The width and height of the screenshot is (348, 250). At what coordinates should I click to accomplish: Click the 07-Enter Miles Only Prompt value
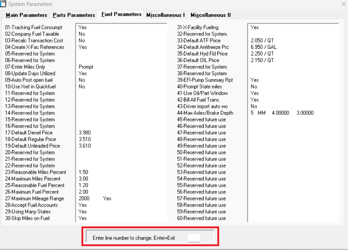86,67
